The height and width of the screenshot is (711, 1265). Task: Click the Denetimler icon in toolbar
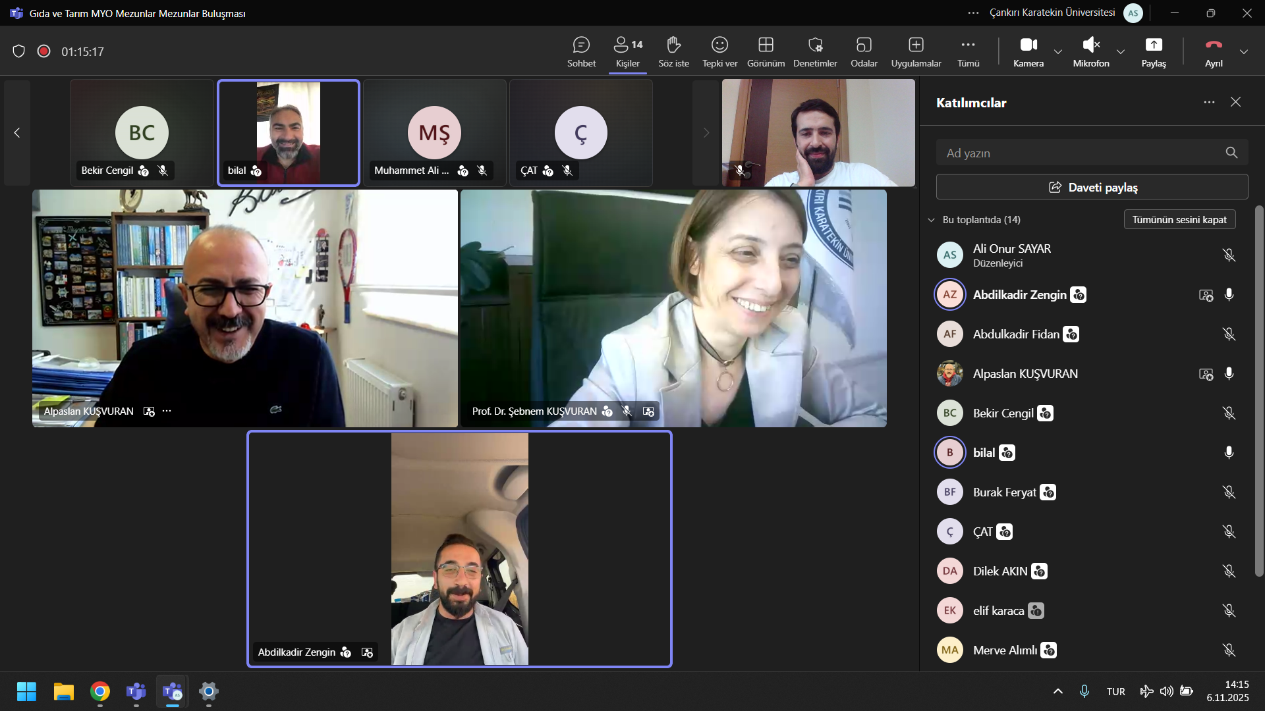pos(815,45)
